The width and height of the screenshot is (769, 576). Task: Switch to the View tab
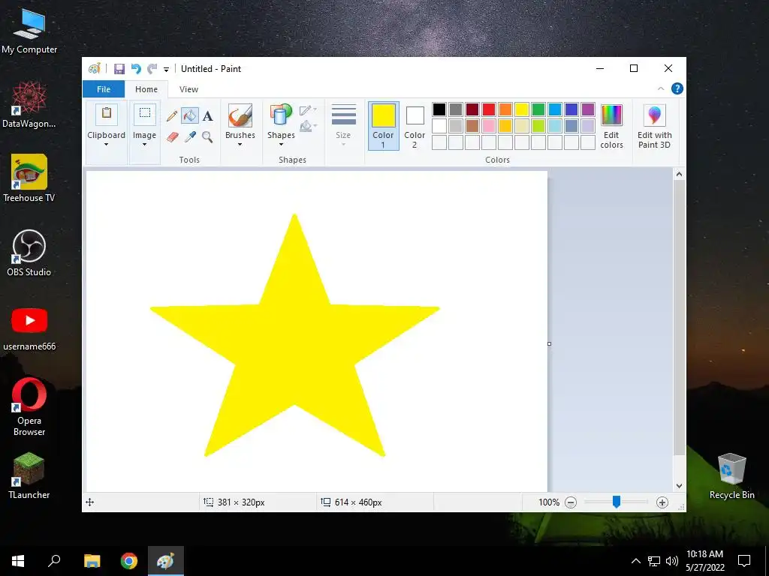tap(188, 89)
